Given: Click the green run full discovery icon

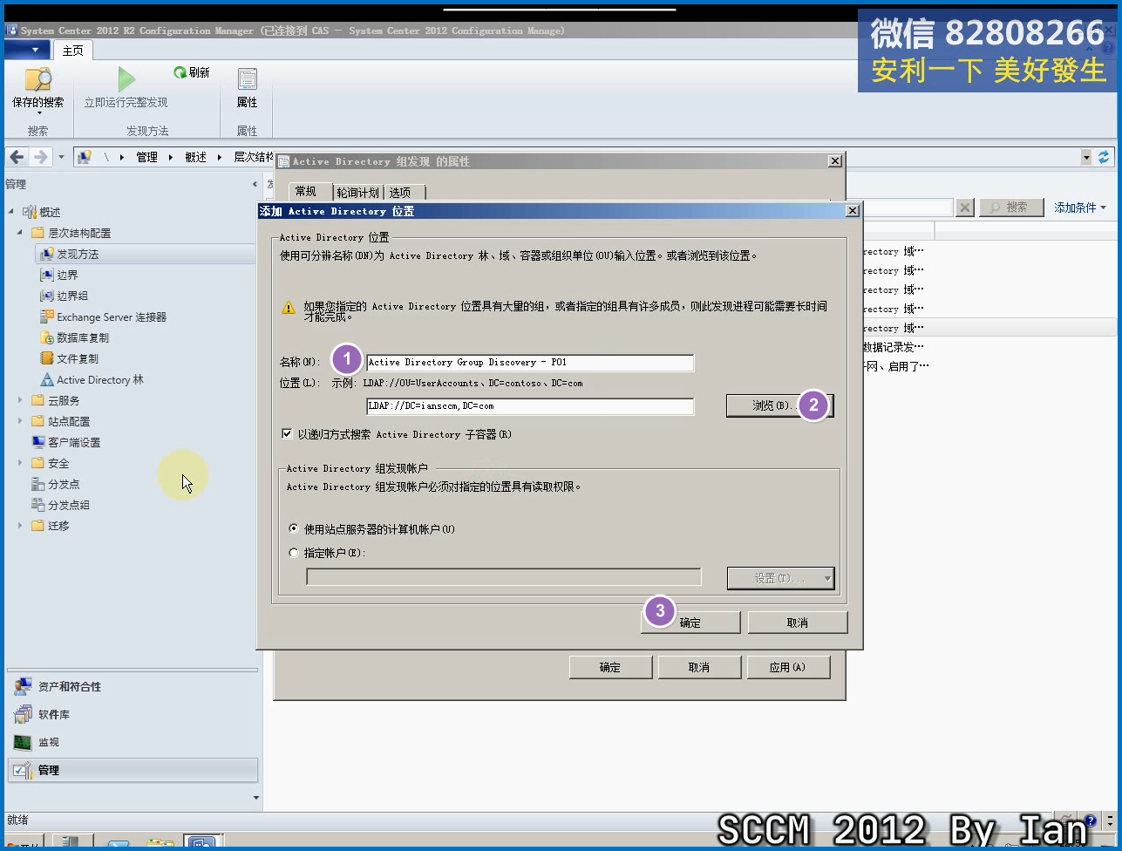Looking at the screenshot, I should tap(126, 79).
